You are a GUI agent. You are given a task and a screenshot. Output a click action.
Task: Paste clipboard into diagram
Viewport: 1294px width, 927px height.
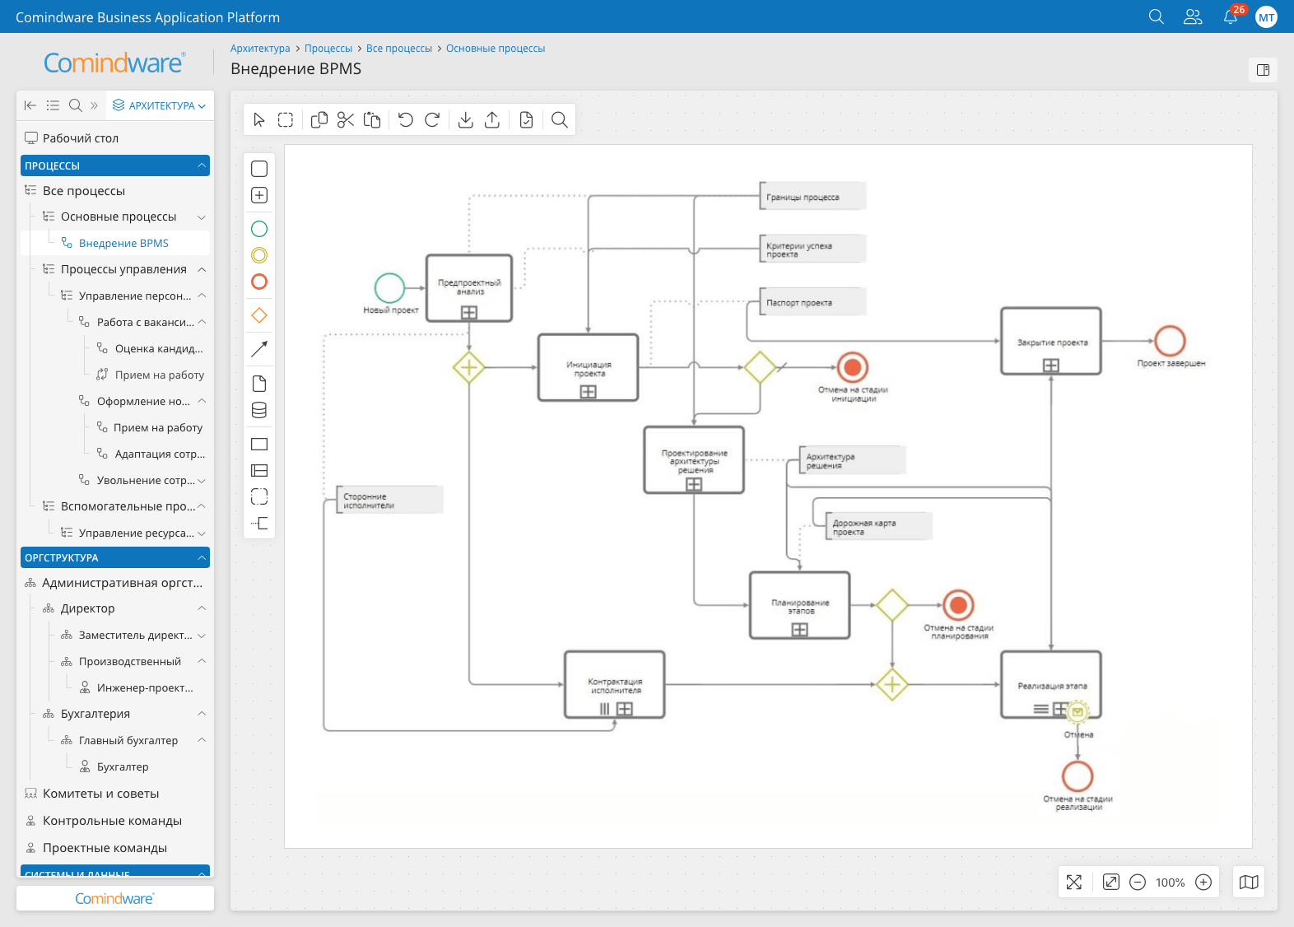[372, 120]
